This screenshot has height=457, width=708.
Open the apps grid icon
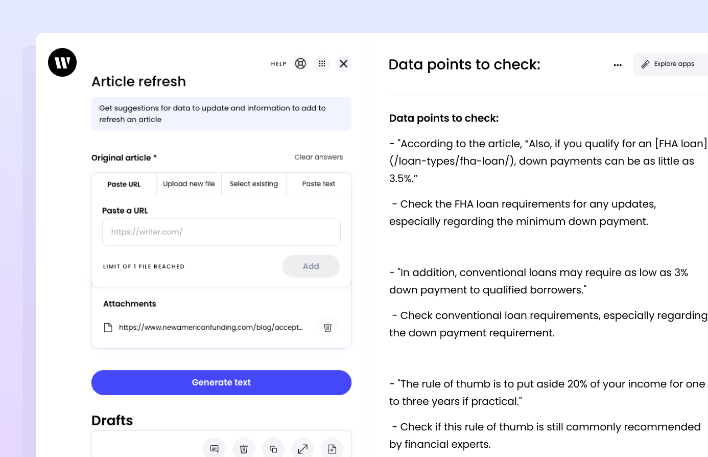(x=322, y=63)
